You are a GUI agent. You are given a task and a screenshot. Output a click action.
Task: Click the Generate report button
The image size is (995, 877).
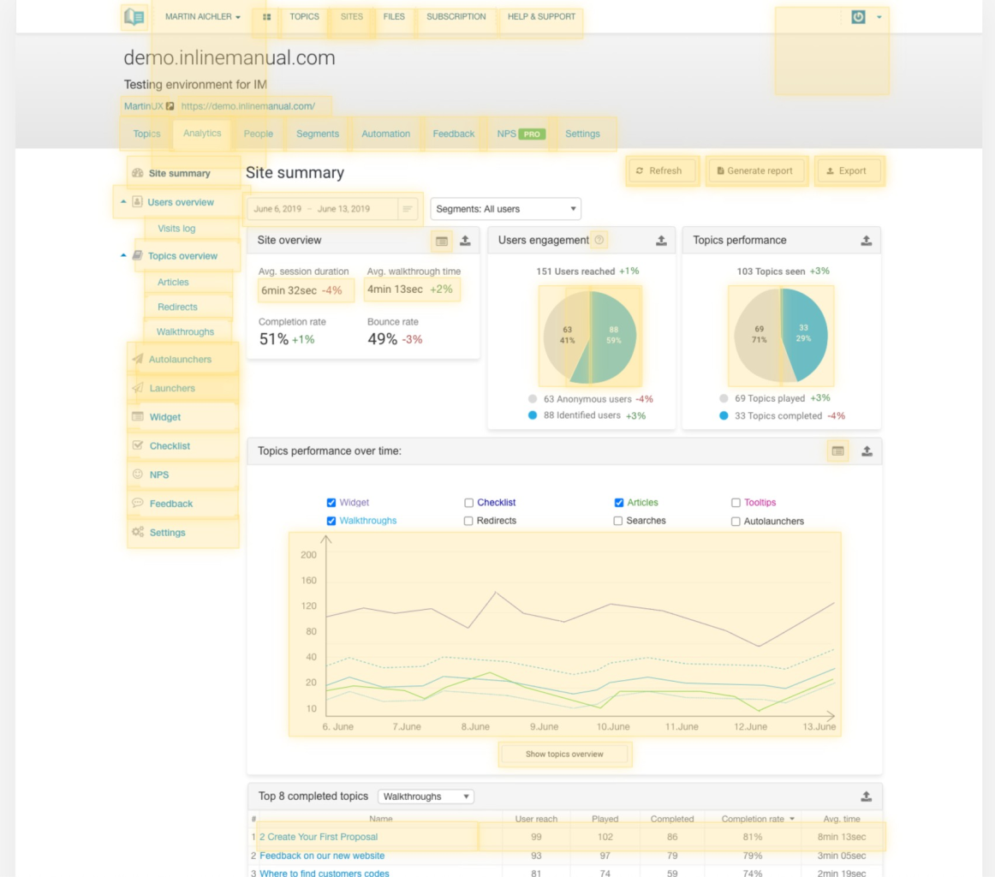[x=756, y=171]
